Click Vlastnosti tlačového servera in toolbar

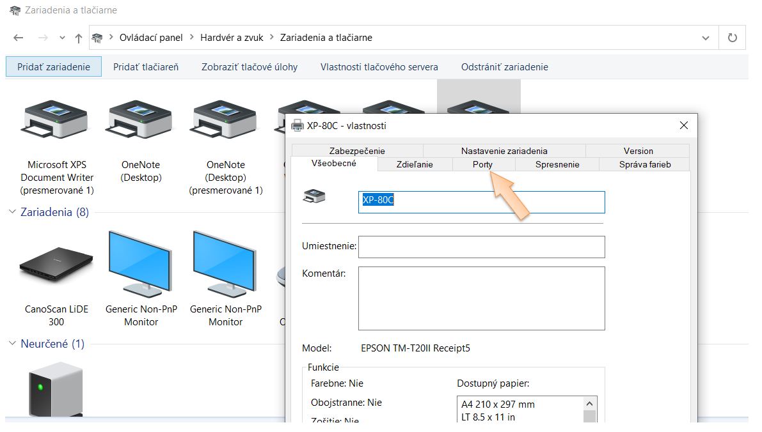point(379,66)
